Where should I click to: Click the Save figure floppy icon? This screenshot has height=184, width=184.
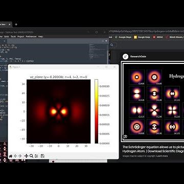(x=42, y=156)
